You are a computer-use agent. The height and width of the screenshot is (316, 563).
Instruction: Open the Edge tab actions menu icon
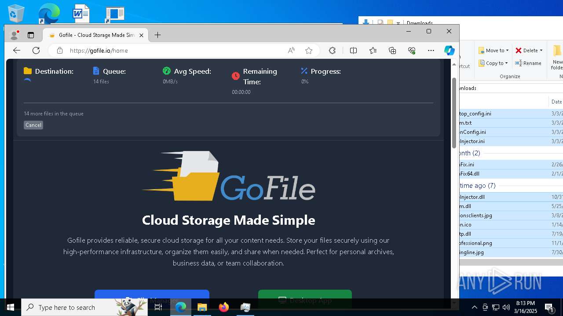(31, 35)
